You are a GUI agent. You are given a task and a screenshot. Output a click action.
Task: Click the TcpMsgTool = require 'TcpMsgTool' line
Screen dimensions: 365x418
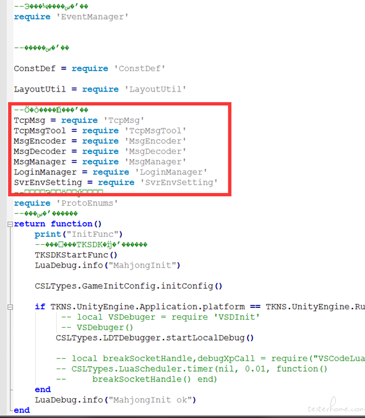(x=100, y=130)
